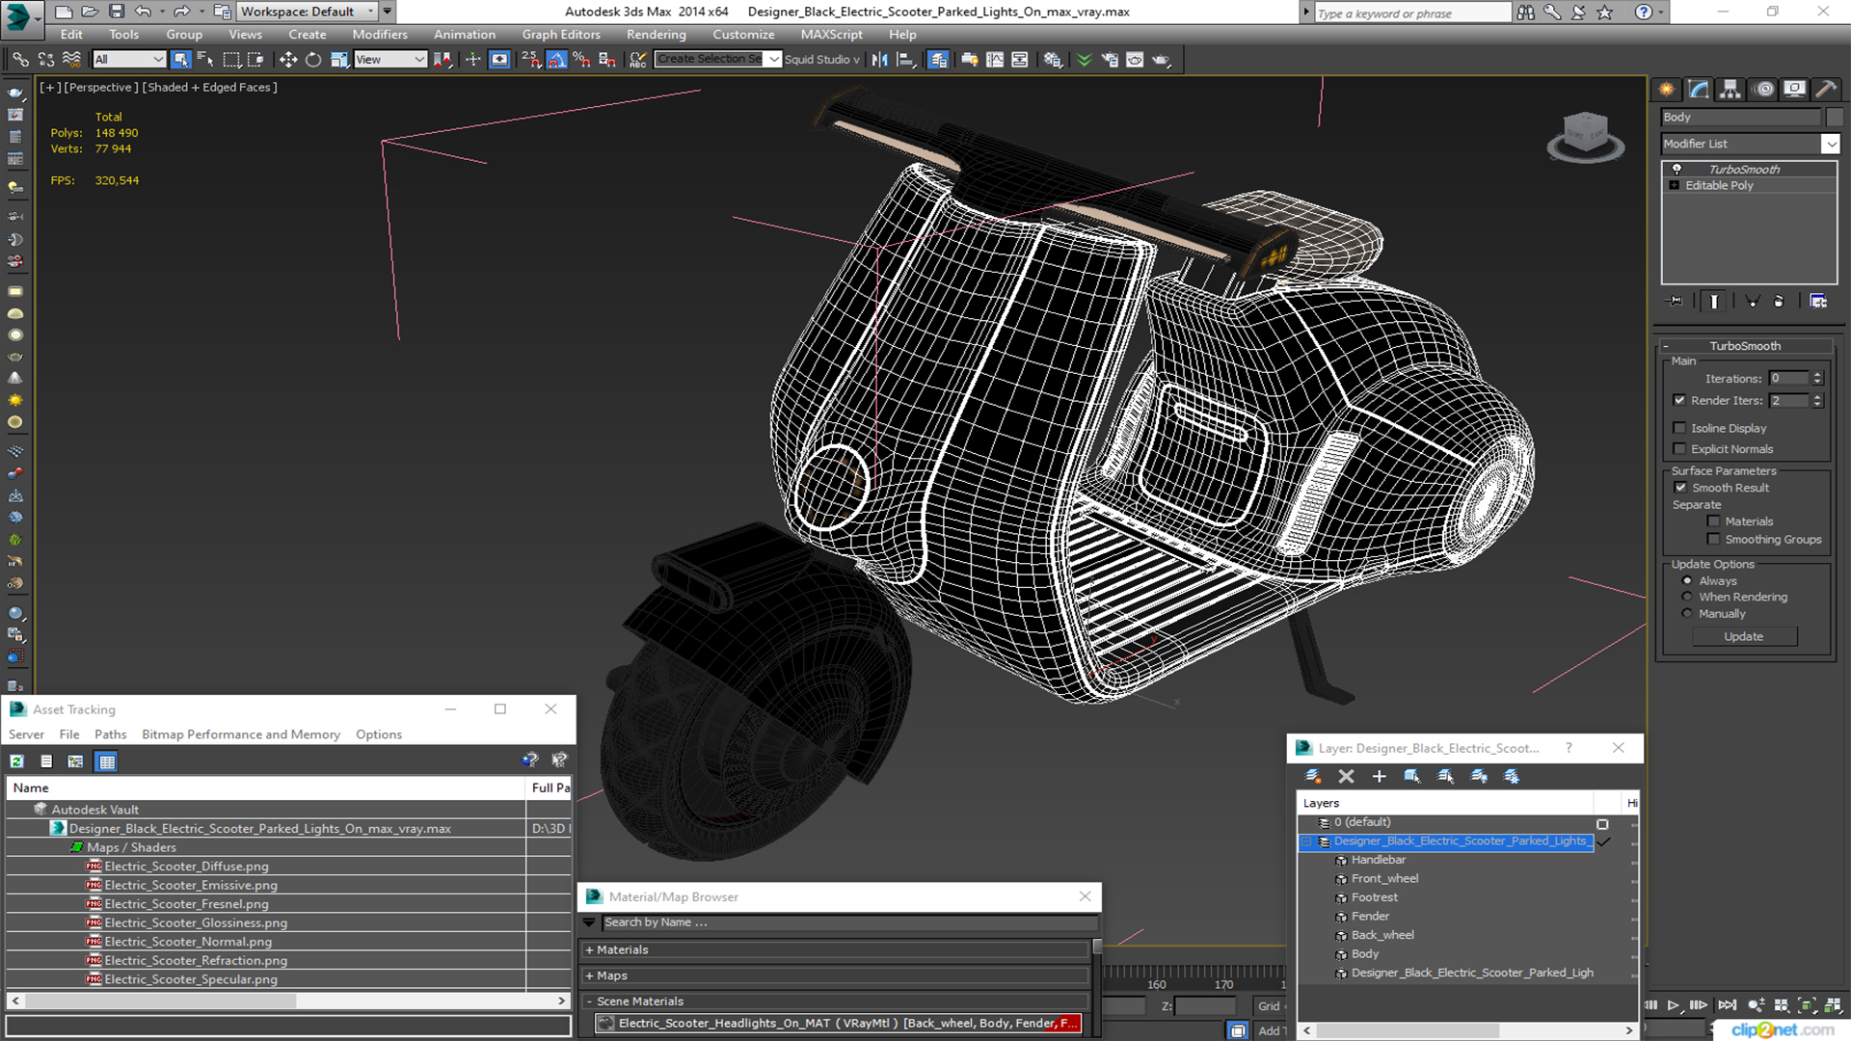The height and width of the screenshot is (1041, 1851).
Task: Open the Utilities hammer panel tab
Action: pos(1826,90)
